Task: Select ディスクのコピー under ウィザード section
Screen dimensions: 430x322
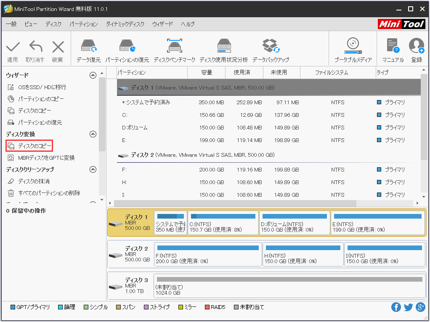Action: pos(29,111)
